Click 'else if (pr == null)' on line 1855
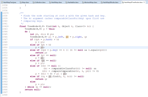The height and width of the screenshot is (97, 148). tap(43, 61)
